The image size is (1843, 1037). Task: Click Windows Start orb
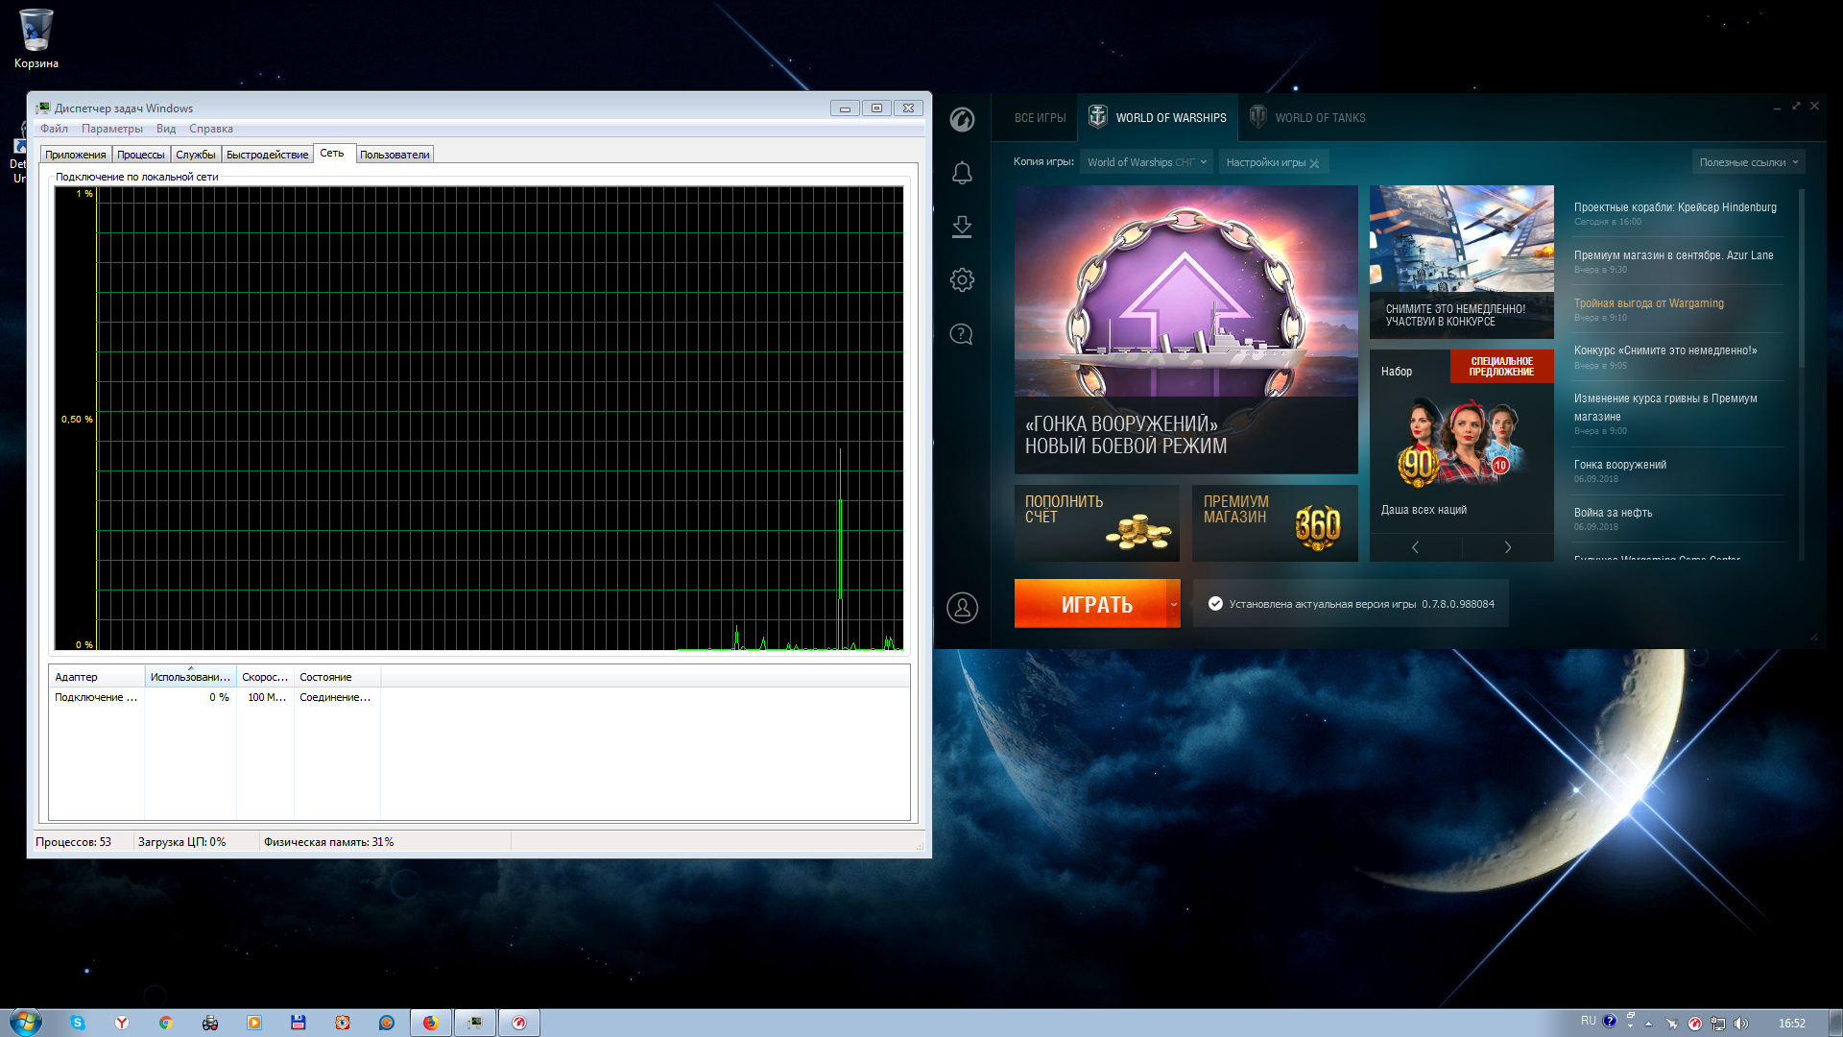click(26, 1022)
